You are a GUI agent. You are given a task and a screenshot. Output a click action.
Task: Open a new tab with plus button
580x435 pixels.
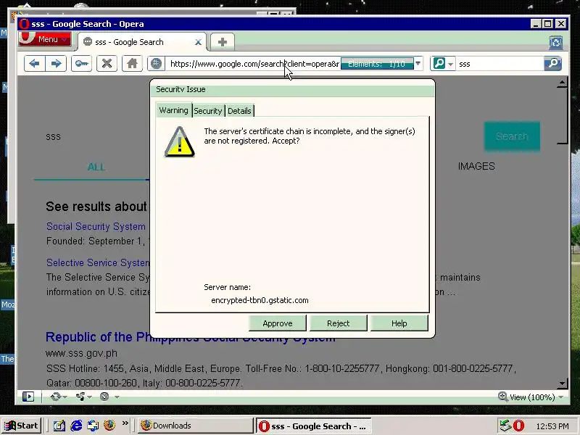pyautogui.click(x=223, y=42)
